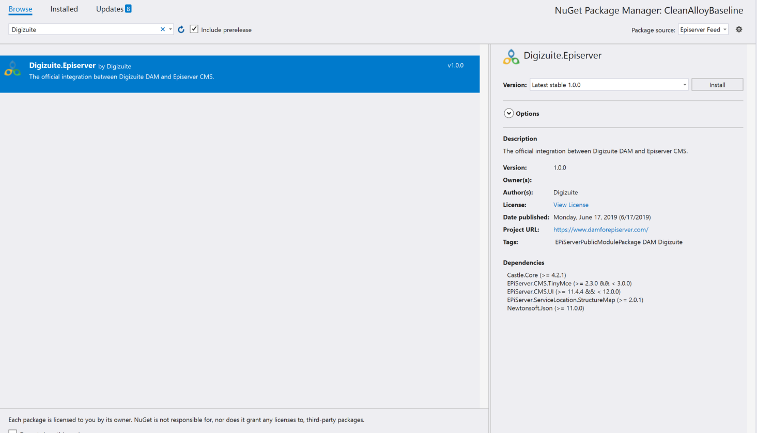Switch to the Browse tab
Viewport: 757px width, 433px height.
(21, 9)
